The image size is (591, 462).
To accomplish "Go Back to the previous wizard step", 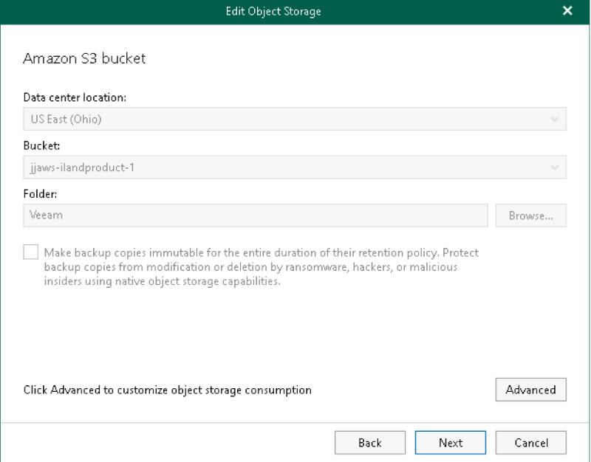I will [x=369, y=443].
